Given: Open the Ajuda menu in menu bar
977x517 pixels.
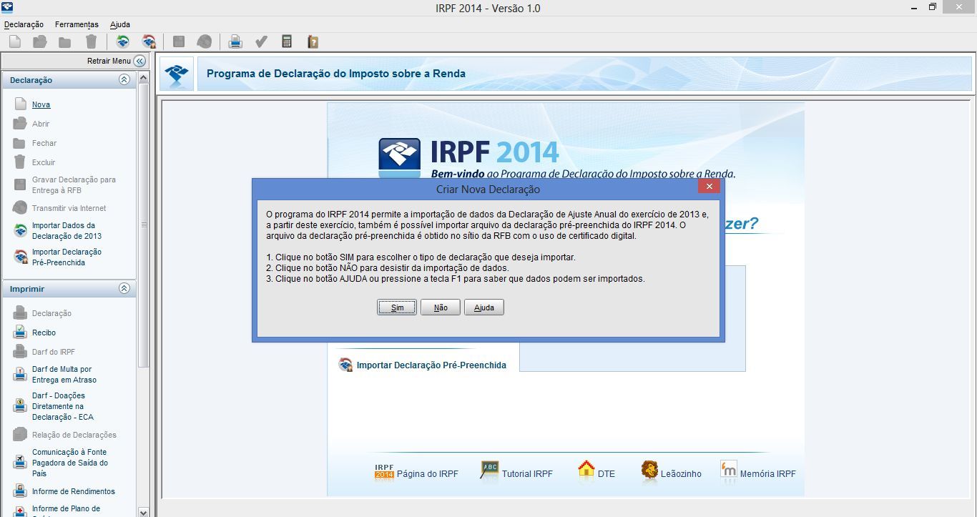Looking at the screenshot, I should [x=120, y=24].
